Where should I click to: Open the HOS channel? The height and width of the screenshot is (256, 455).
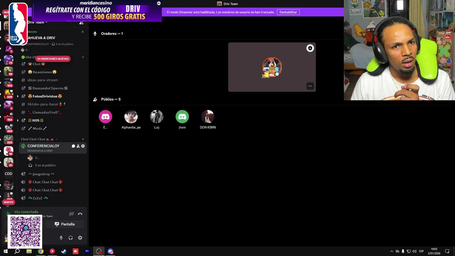pyautogui.click(x=53, y=120)
